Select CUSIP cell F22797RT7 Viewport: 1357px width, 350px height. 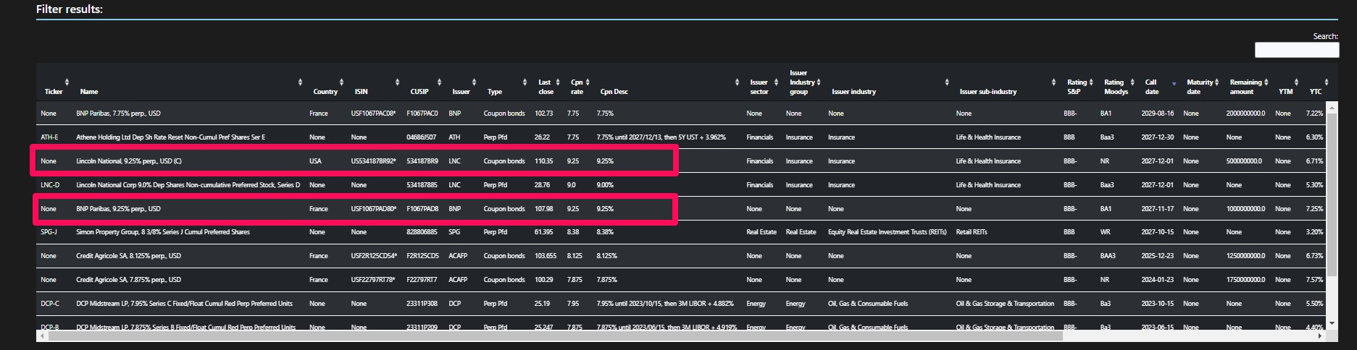coord(422,280)
